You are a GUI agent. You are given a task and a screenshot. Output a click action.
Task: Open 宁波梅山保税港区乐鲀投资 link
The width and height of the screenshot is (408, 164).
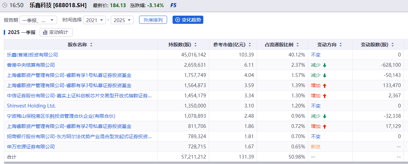coord(61,116)
